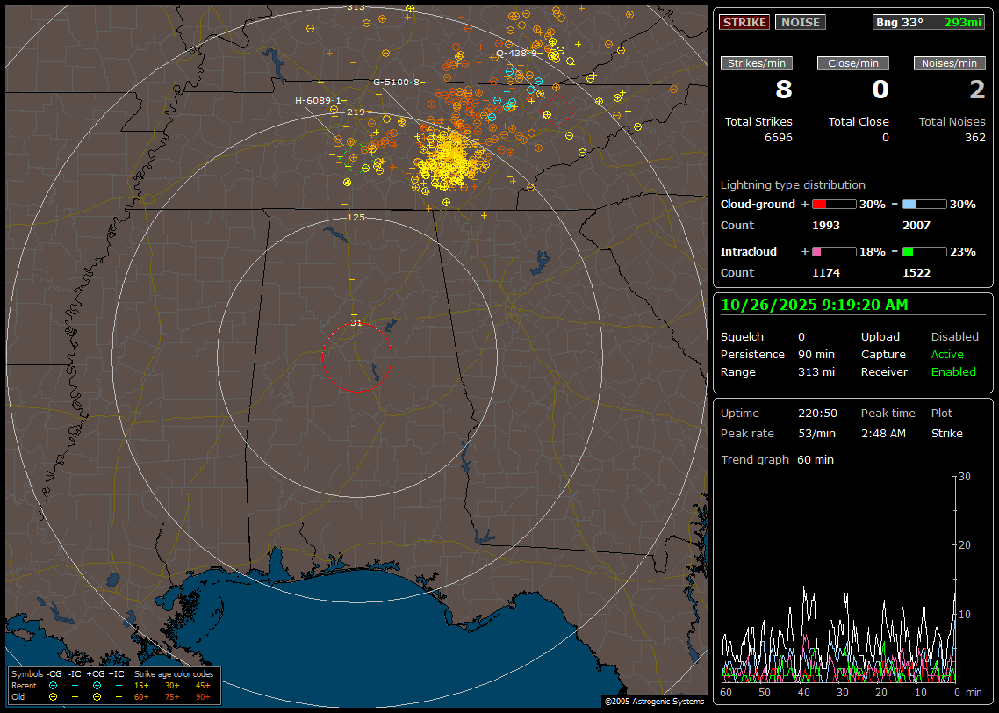This screenshot has height=713, width=999.
Task: Click the recent -CG cyan legend symbol
Action: (54, 685)
